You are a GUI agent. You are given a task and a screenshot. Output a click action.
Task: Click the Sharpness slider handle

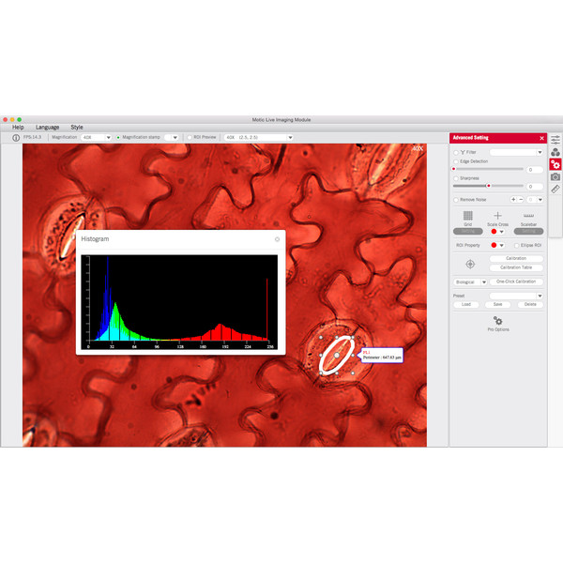pyautogui.click(x=488, y=186)
